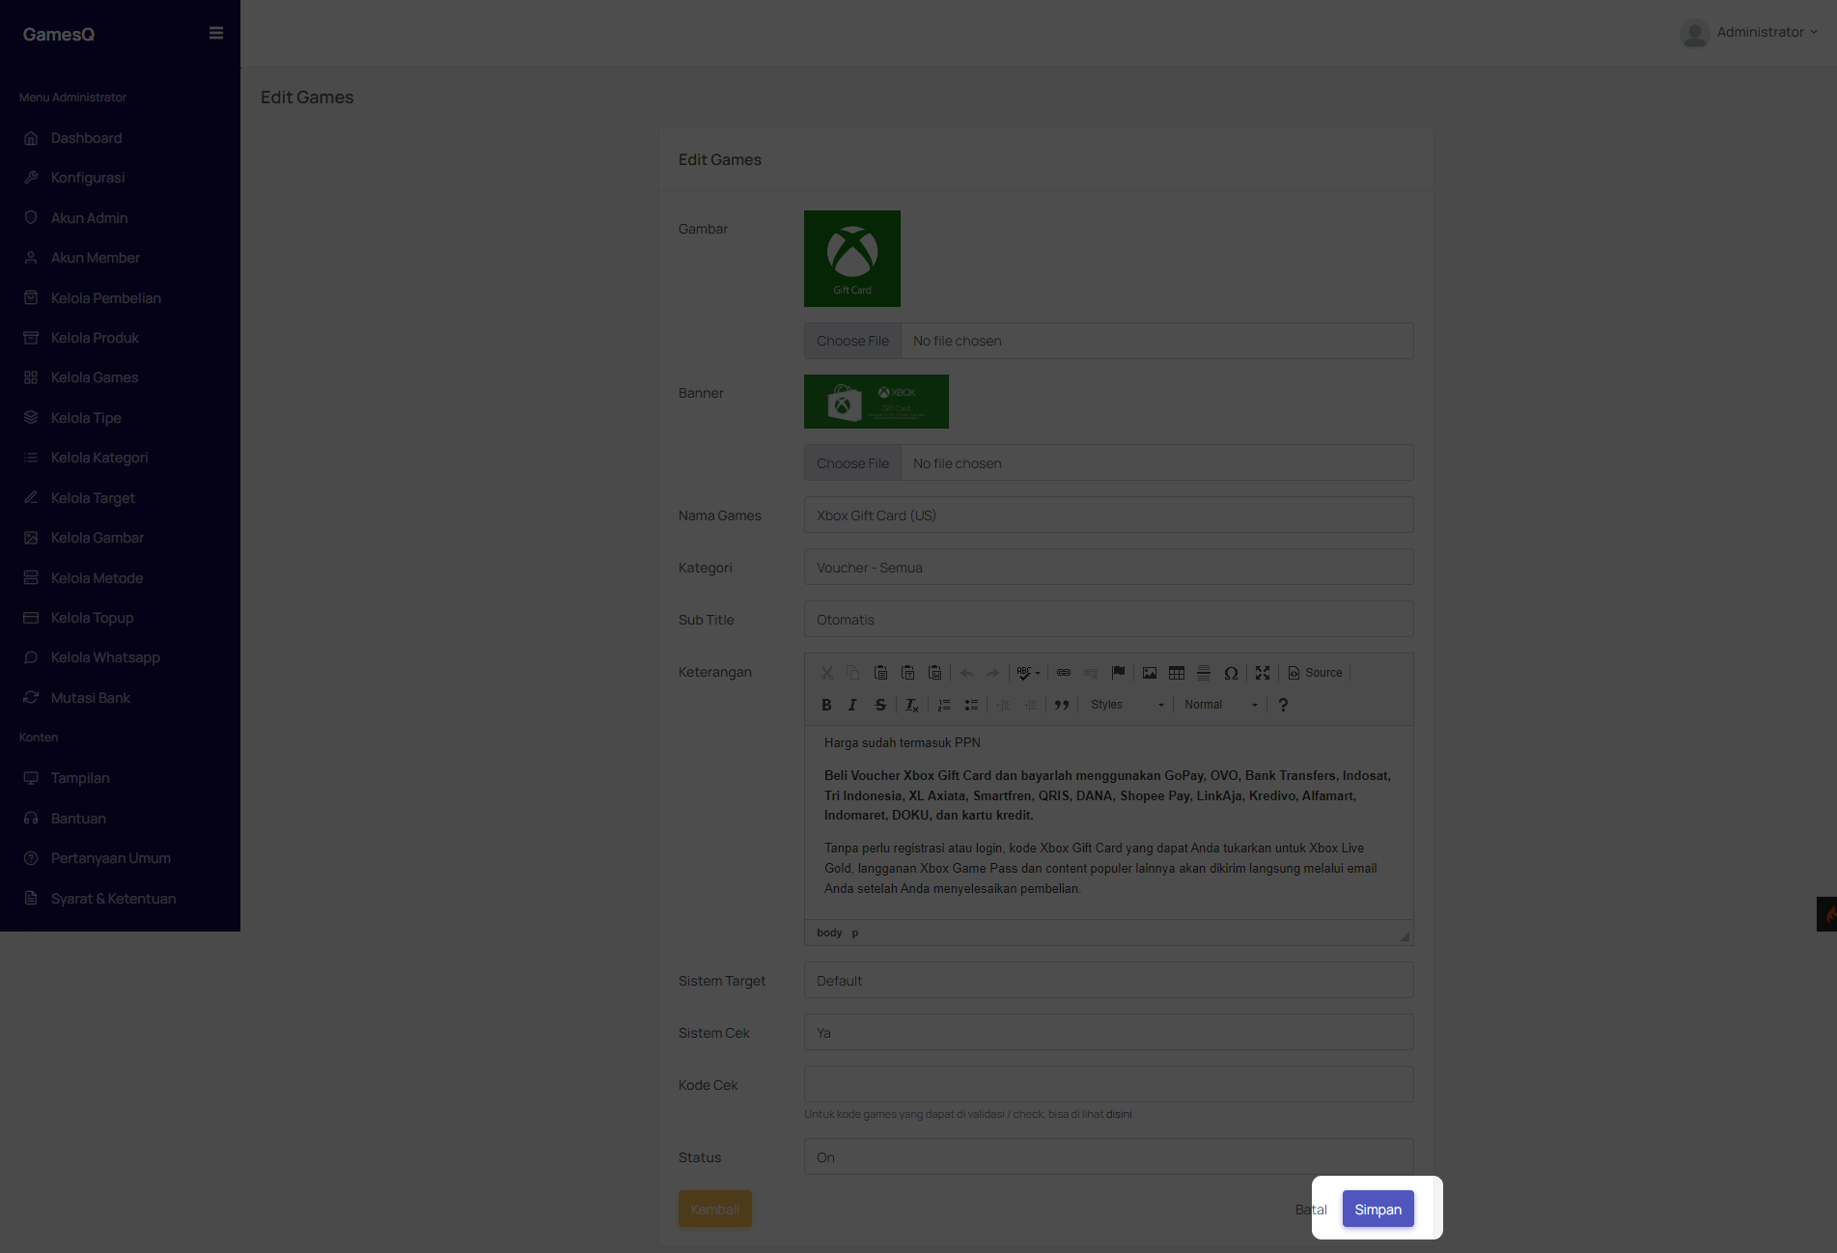Open the Styles dropdown in editor
The width and height of the screenshot is (1837, 1253).
point(1127,705)
